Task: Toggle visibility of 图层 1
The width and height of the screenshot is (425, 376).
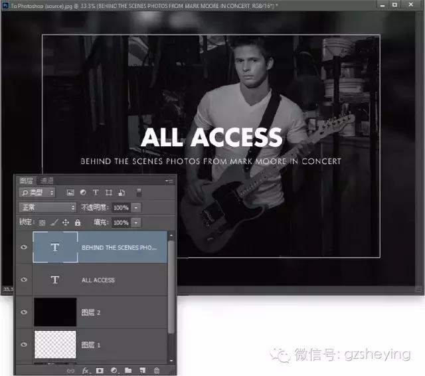Action: (24, 344)
